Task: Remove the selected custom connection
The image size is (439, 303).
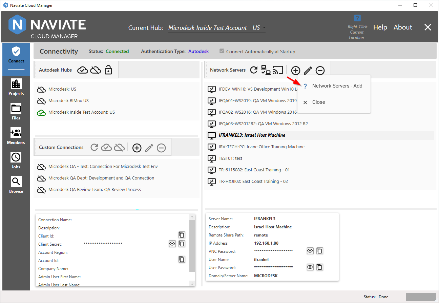Action: (161, 148)
